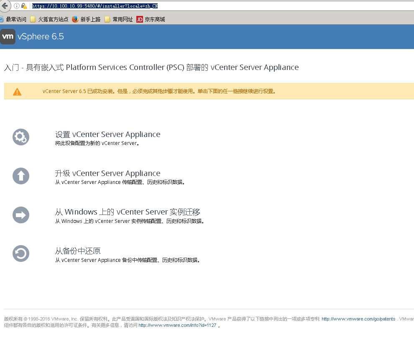Click the 入门 page heading text
The image size is (414, 344).
click(x=151, y=67)
